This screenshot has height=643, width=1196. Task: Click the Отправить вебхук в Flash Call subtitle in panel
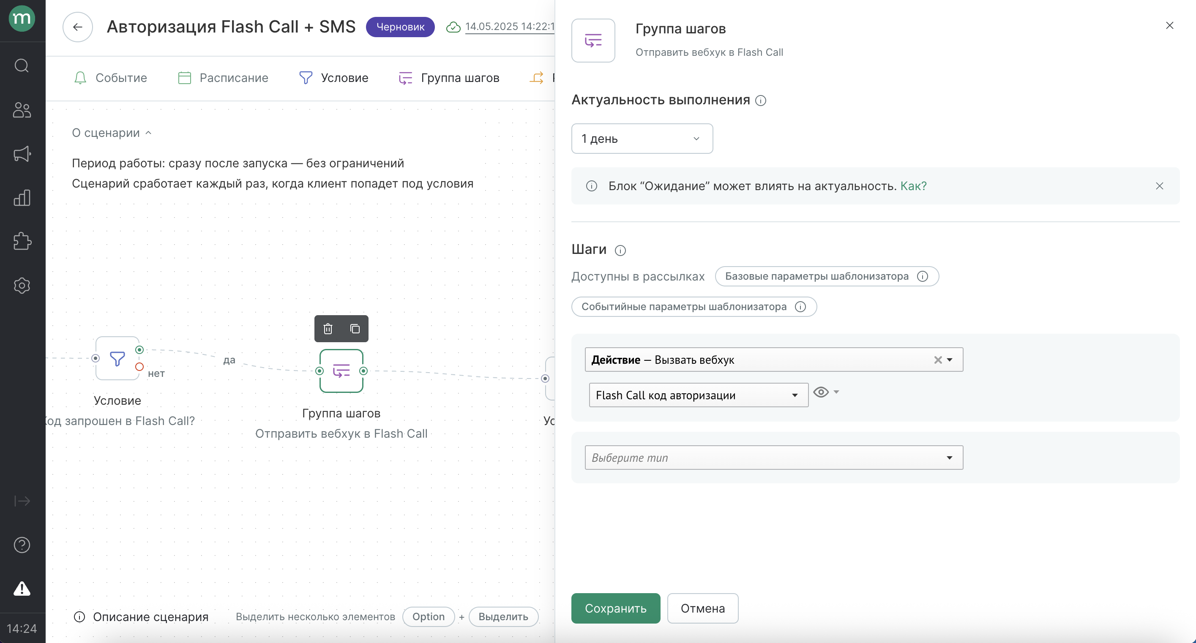click(709, 52)
